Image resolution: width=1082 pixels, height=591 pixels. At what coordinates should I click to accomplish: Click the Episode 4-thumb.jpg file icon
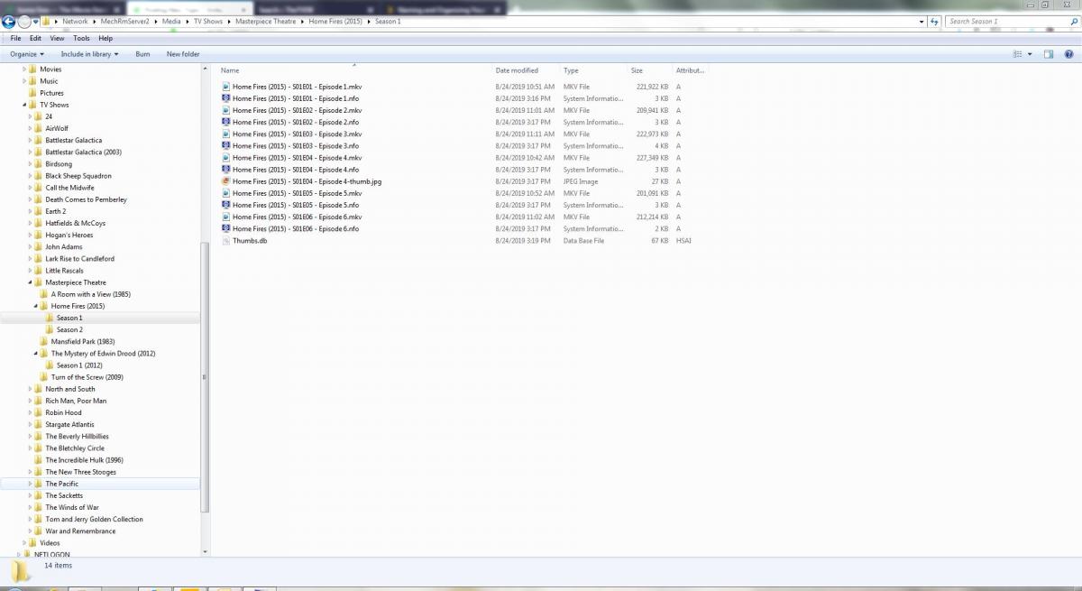[x=226, y=181]
